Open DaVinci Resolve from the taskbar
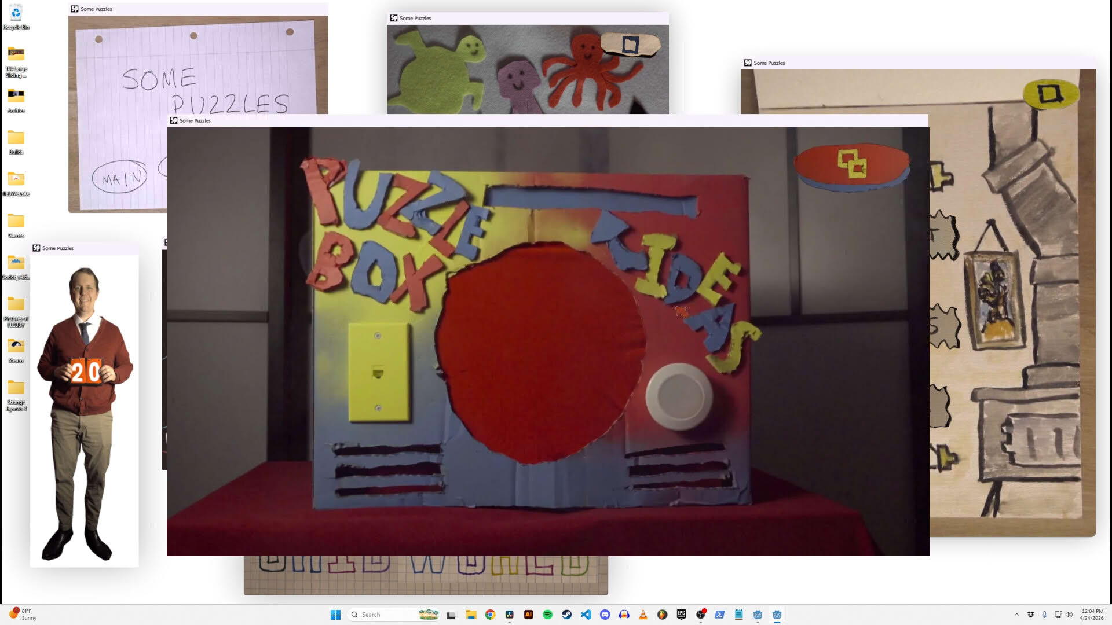The height and width of the screenshot is (625, 1112). 509,615
